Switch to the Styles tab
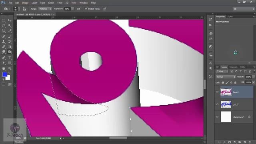Viewport: 256px width, 144px height. 230,17
